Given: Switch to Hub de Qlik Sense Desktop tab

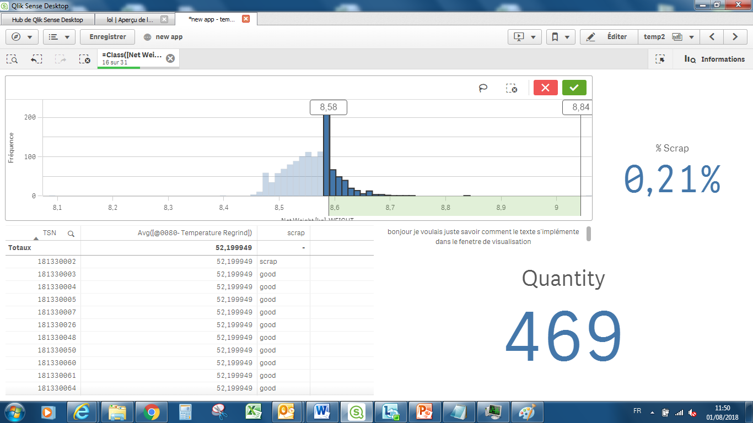Looking at the screenshot, I should tap(47, 19).
